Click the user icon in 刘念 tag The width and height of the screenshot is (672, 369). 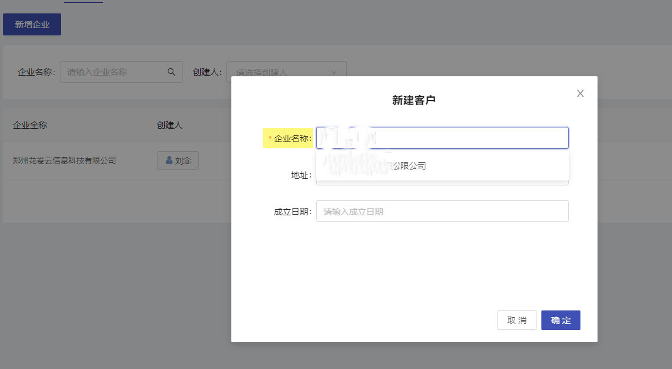(x=169, y=160)
